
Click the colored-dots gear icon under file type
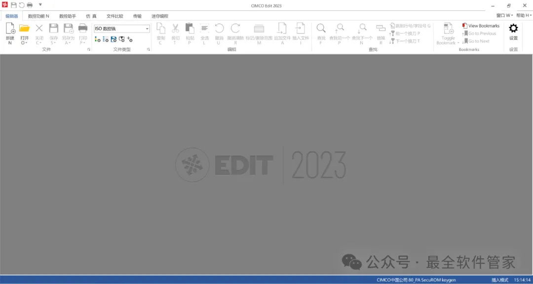[x=98, y=40]
